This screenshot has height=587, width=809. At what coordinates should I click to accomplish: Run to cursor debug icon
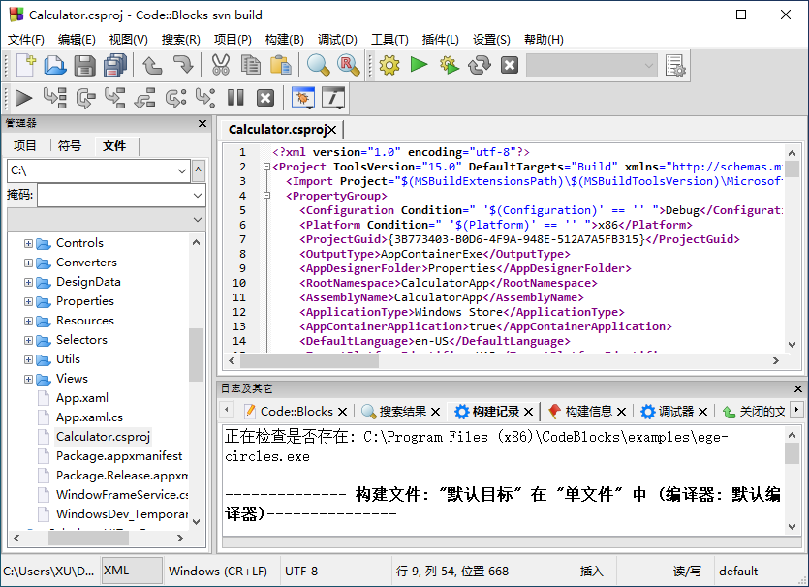pos(54,98)
